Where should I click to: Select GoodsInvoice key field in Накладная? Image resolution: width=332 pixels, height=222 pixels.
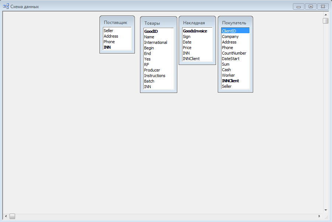(198, 31)
